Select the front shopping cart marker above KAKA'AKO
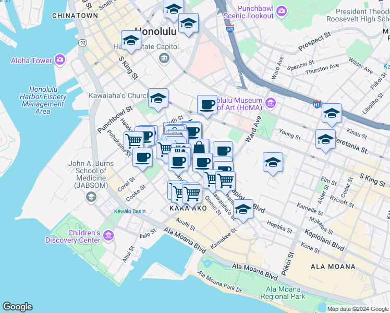 pos(192,195)
